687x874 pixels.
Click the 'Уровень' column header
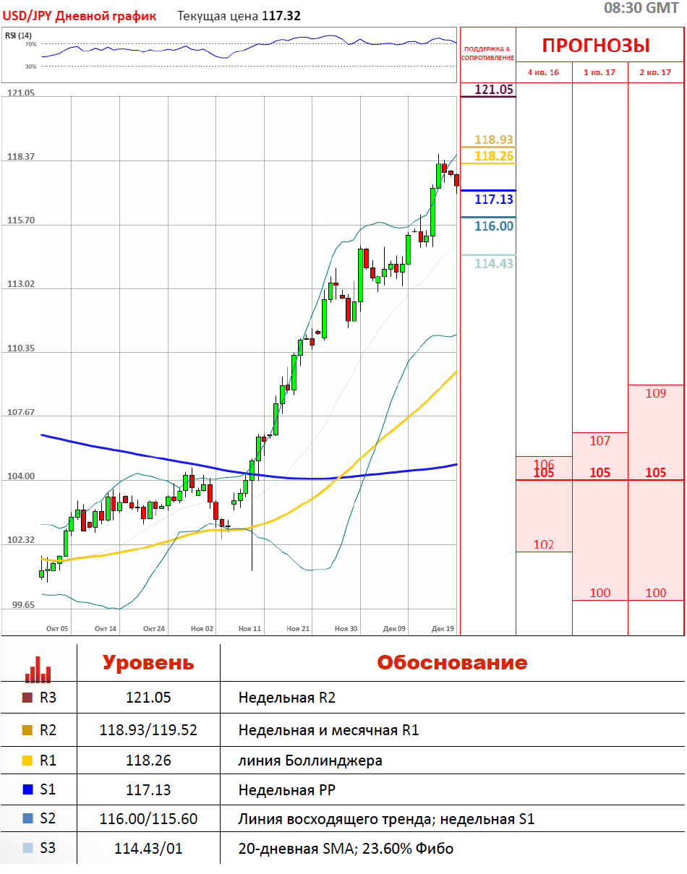click(x=148, y=663)
